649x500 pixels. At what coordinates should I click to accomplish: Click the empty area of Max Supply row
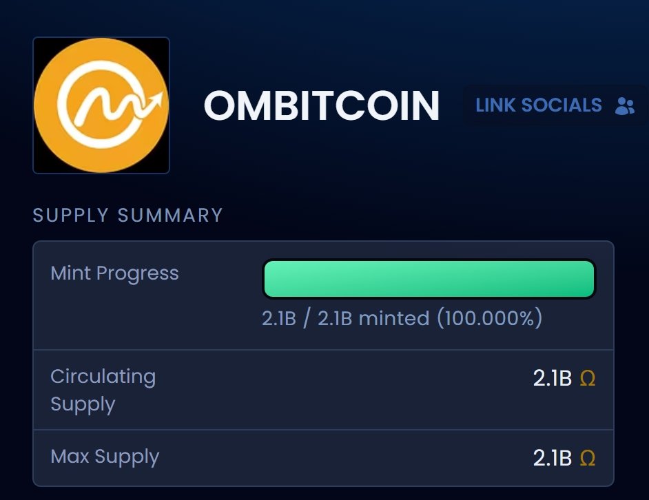(x=344, y=458)
